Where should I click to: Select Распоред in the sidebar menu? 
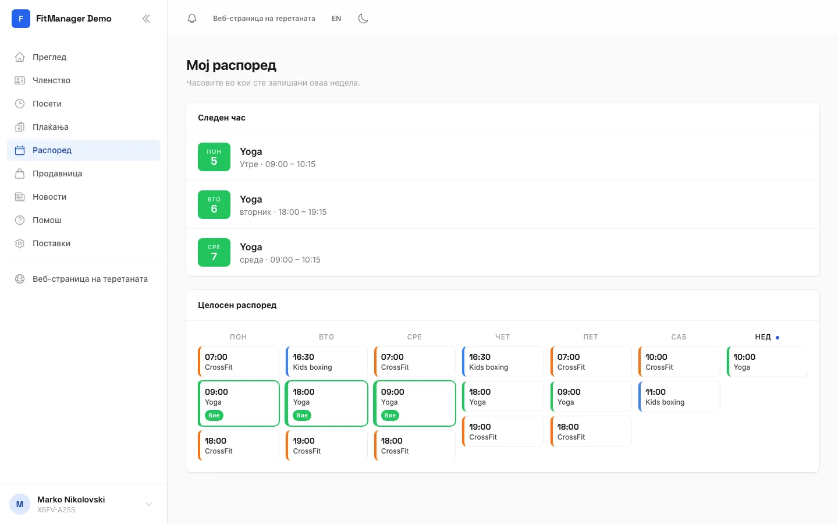point(83,150)
